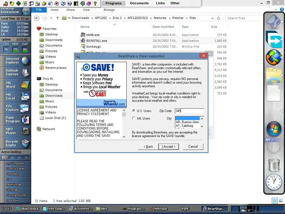The height and width of the screenshot is (214, 285).
Task: Select the Intl. Users radio button
Action: 134,118
